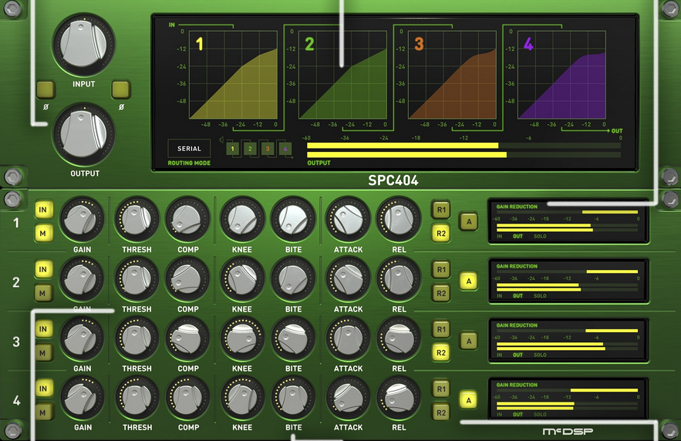Toggle the phase invert button left of INPUT
Screen dimensions: 681x441
[x=46, y=89]
